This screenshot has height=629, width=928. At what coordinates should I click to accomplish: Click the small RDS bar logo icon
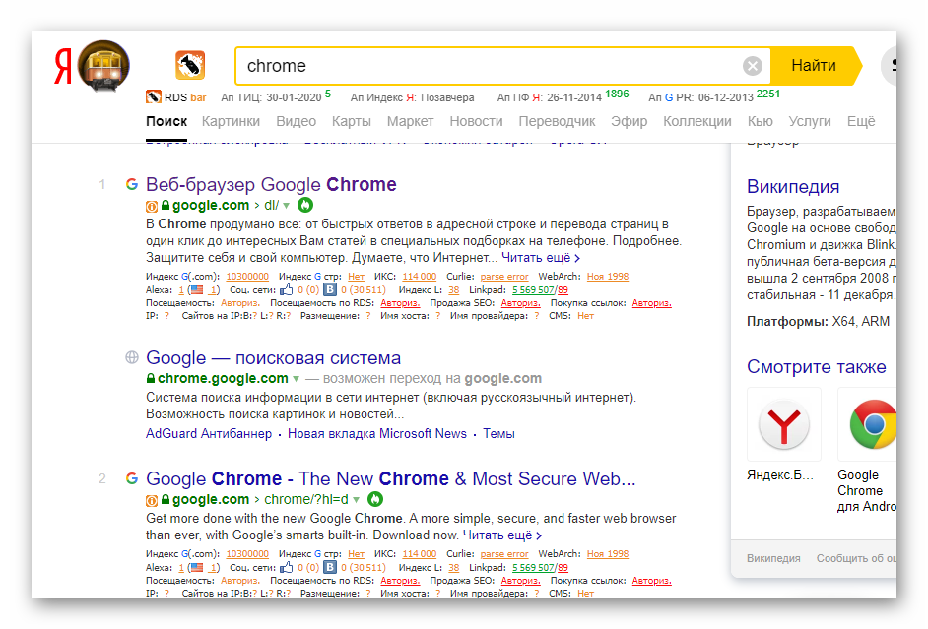[x=154, y=96]
